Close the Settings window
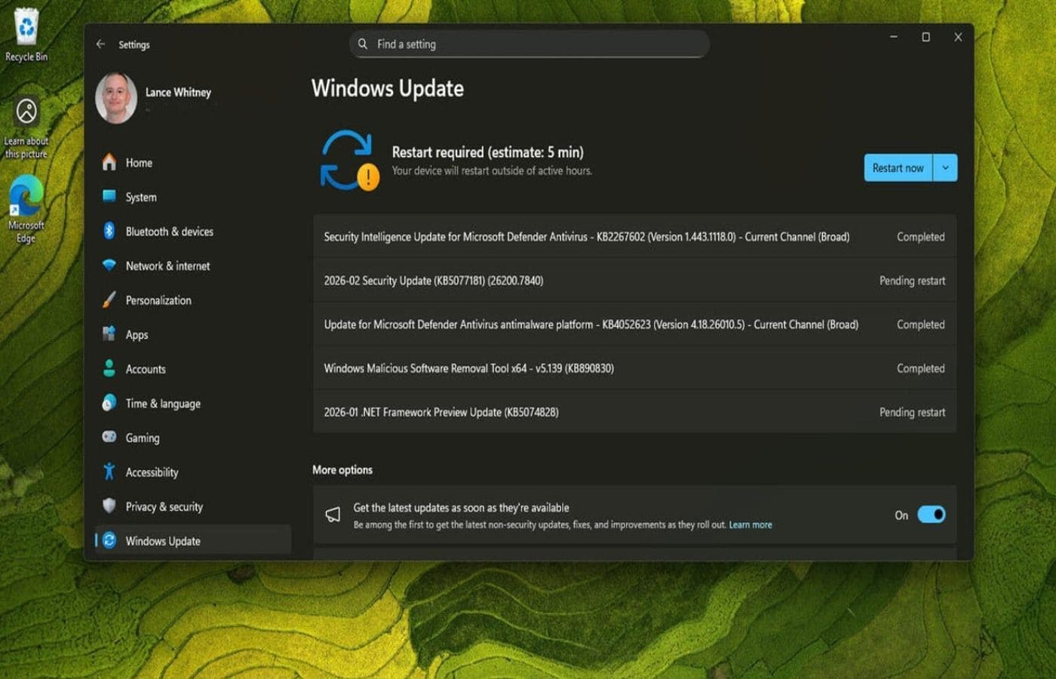 958,36
